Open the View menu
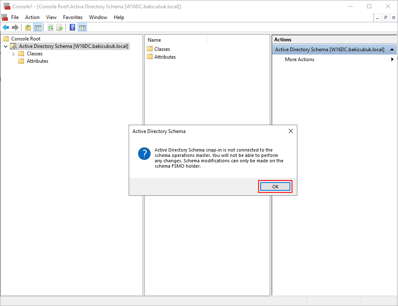Screen dimensions: 398x306 pos(51,17)
